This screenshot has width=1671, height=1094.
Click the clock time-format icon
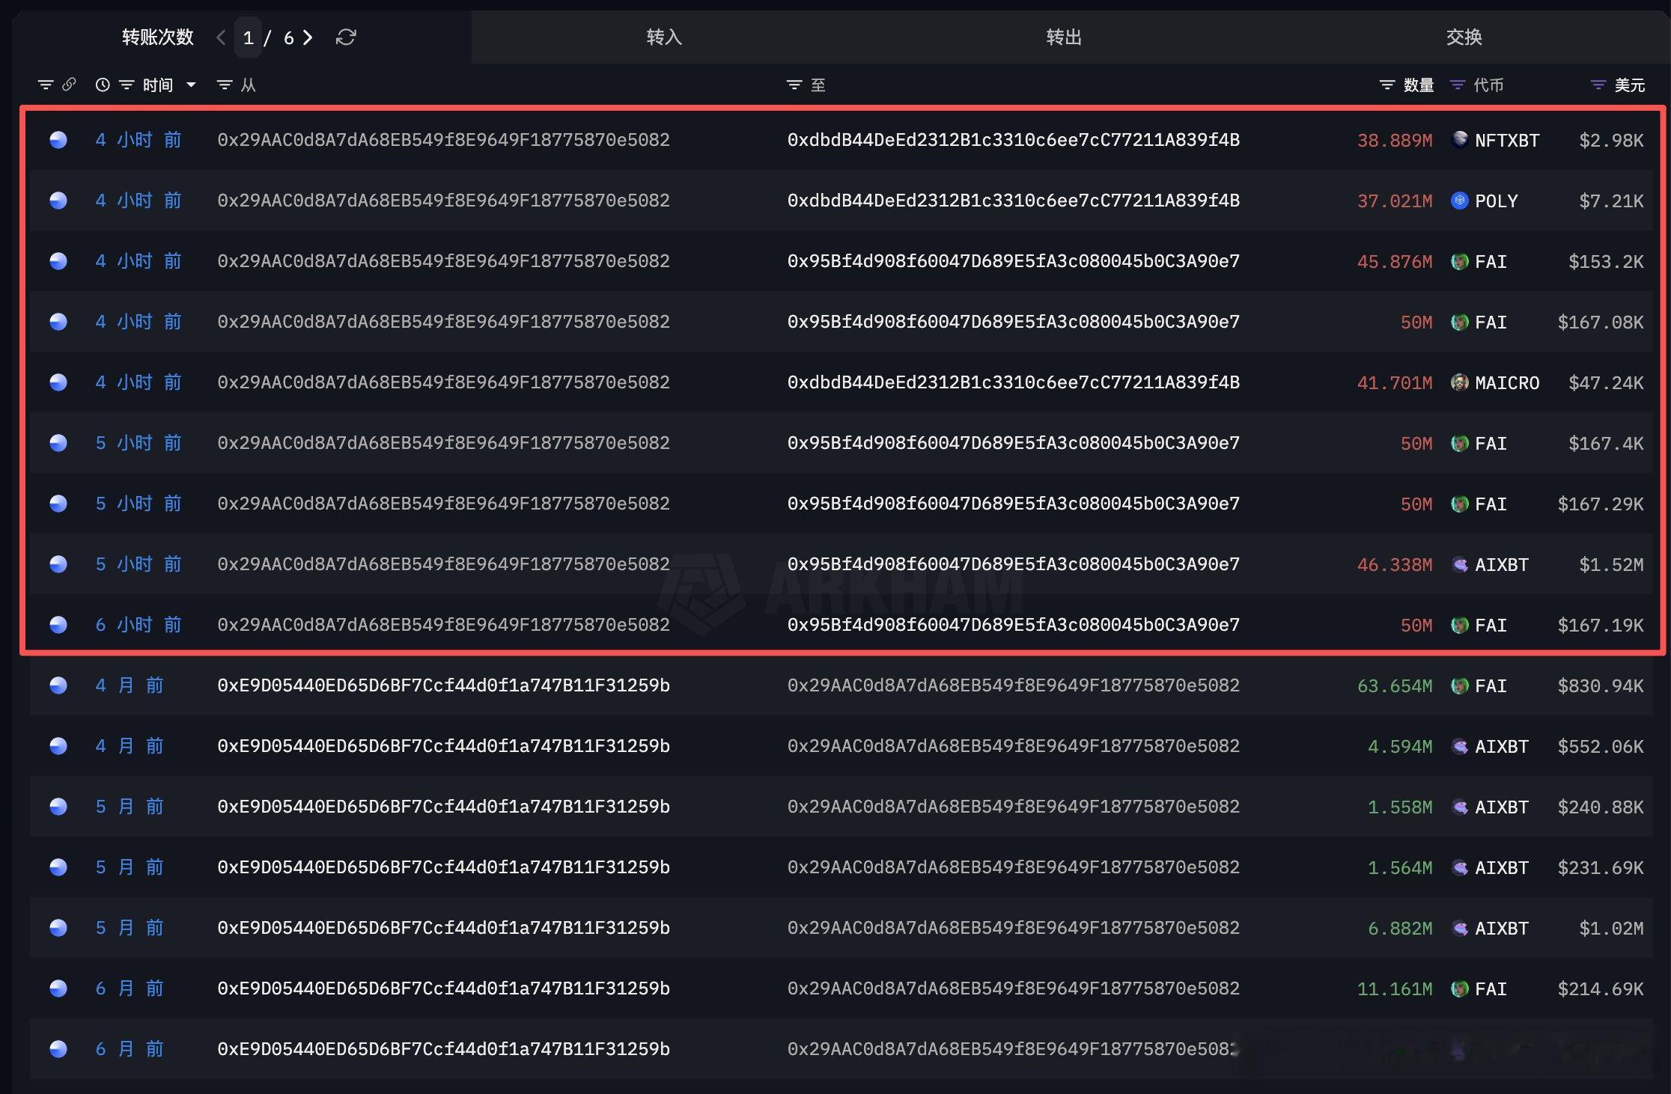click(103, 85)
